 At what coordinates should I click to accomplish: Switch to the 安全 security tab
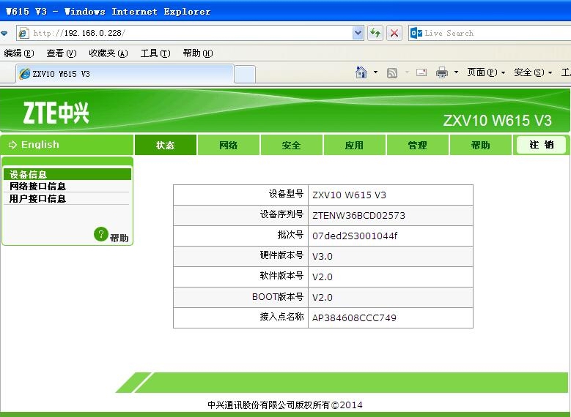[291, 145]
